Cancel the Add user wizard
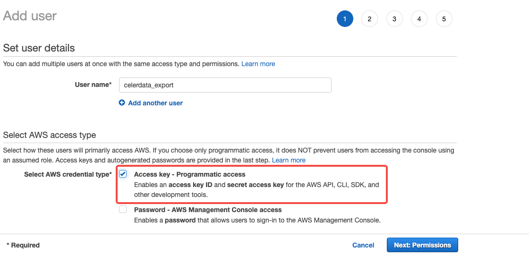This screenshot has height=256, width=529. (363, 245)
